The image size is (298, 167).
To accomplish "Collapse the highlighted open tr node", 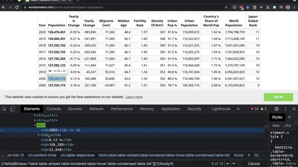I will click(x=35, y=125).
